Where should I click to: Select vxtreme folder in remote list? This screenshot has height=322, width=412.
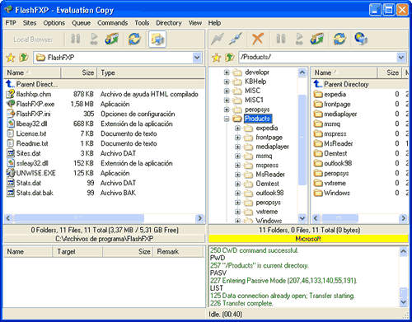335,183
